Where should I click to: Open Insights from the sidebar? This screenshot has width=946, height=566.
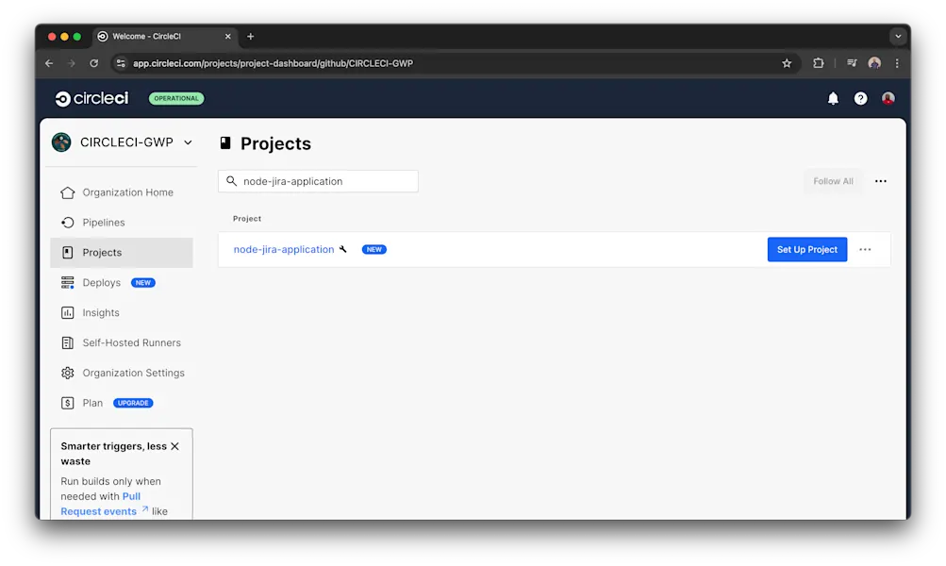pos(101,312)
